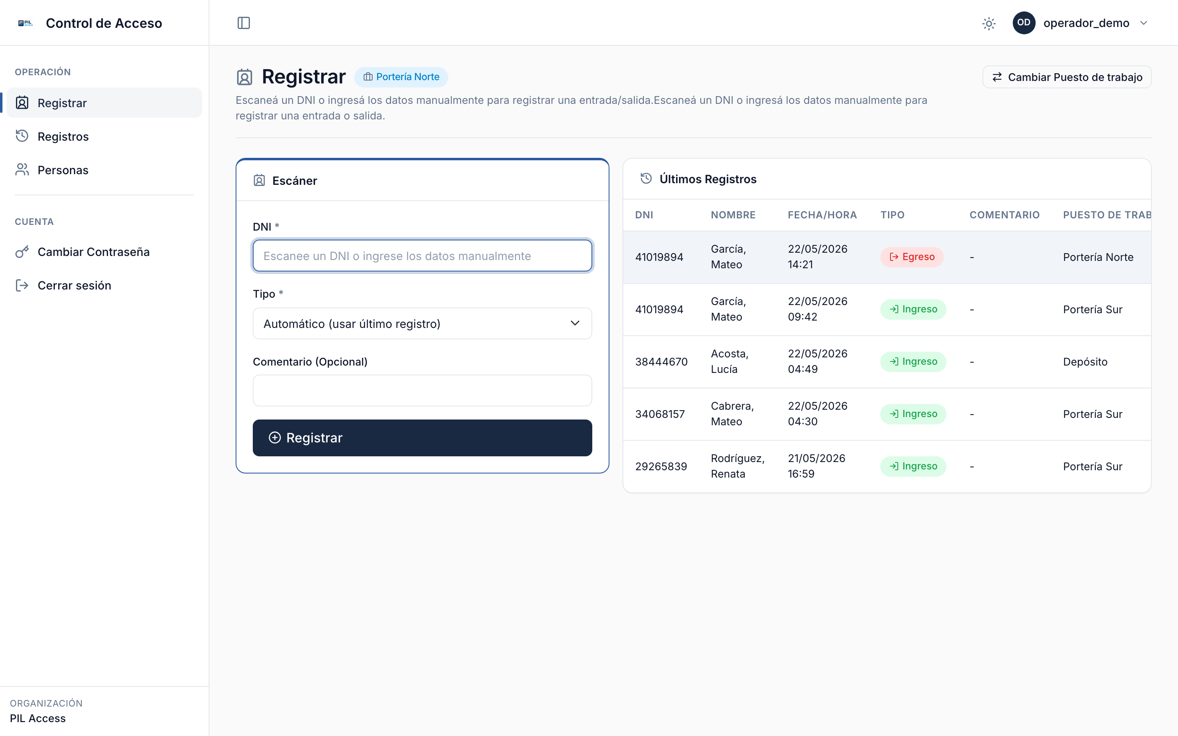1178x736 pixels.
Task: Click the Ingreso badge for Acosta, Lucía
Action: 913,362
